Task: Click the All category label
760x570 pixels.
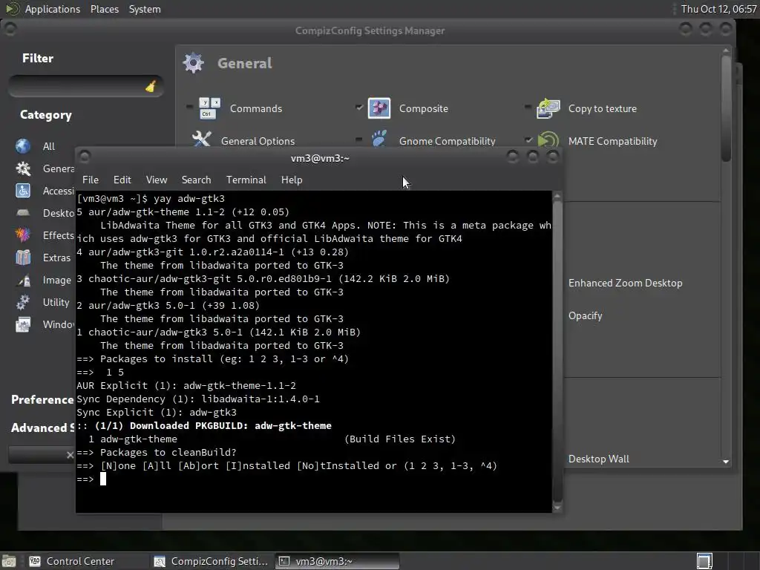Action: point(48,146)
